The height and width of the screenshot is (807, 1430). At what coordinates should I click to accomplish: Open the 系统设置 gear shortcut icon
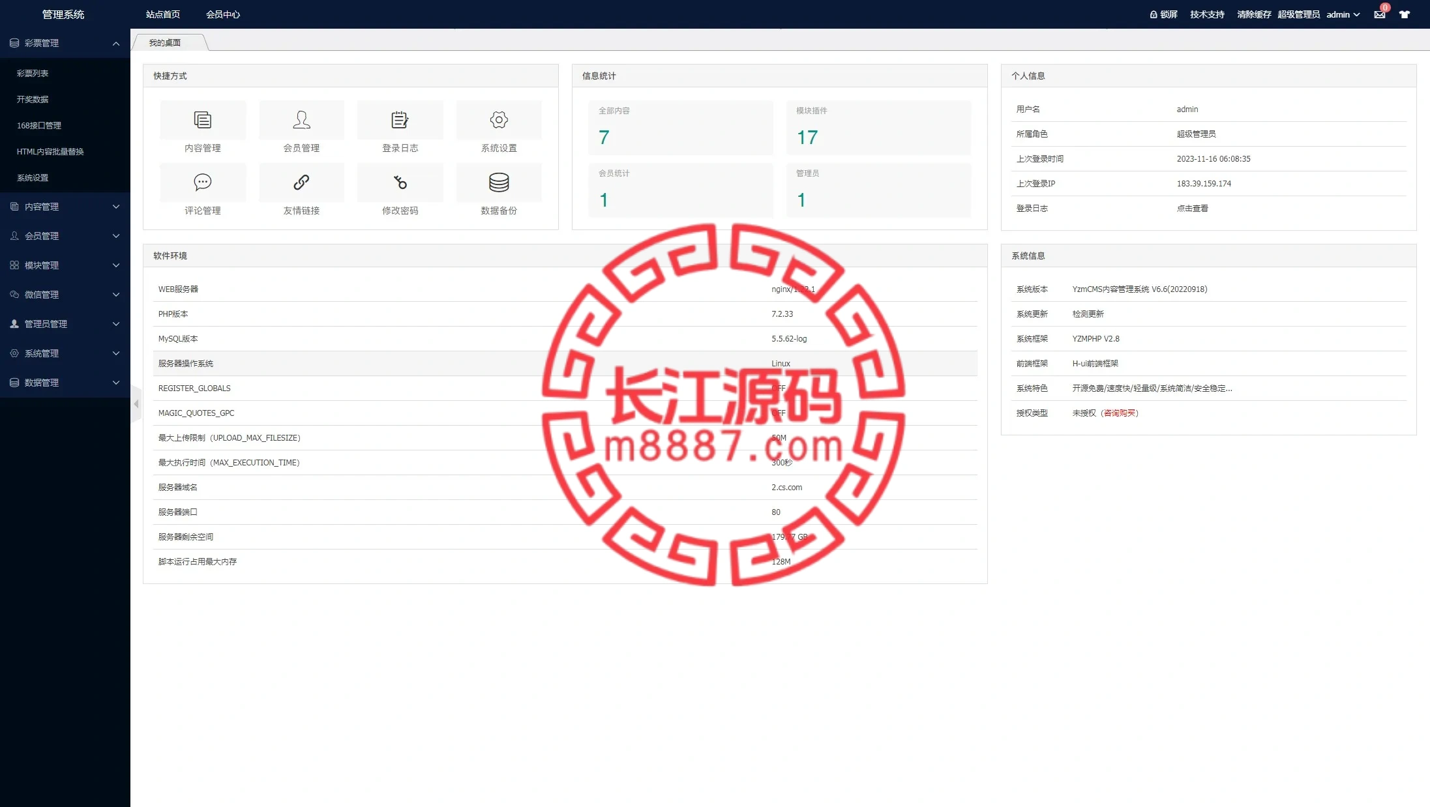(x=499, y=120)
